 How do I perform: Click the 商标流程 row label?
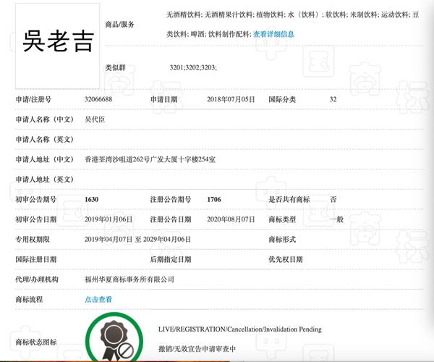click(30, 299)
